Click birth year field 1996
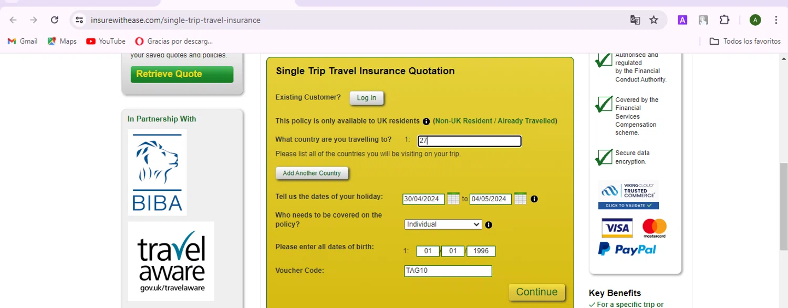 481,251
